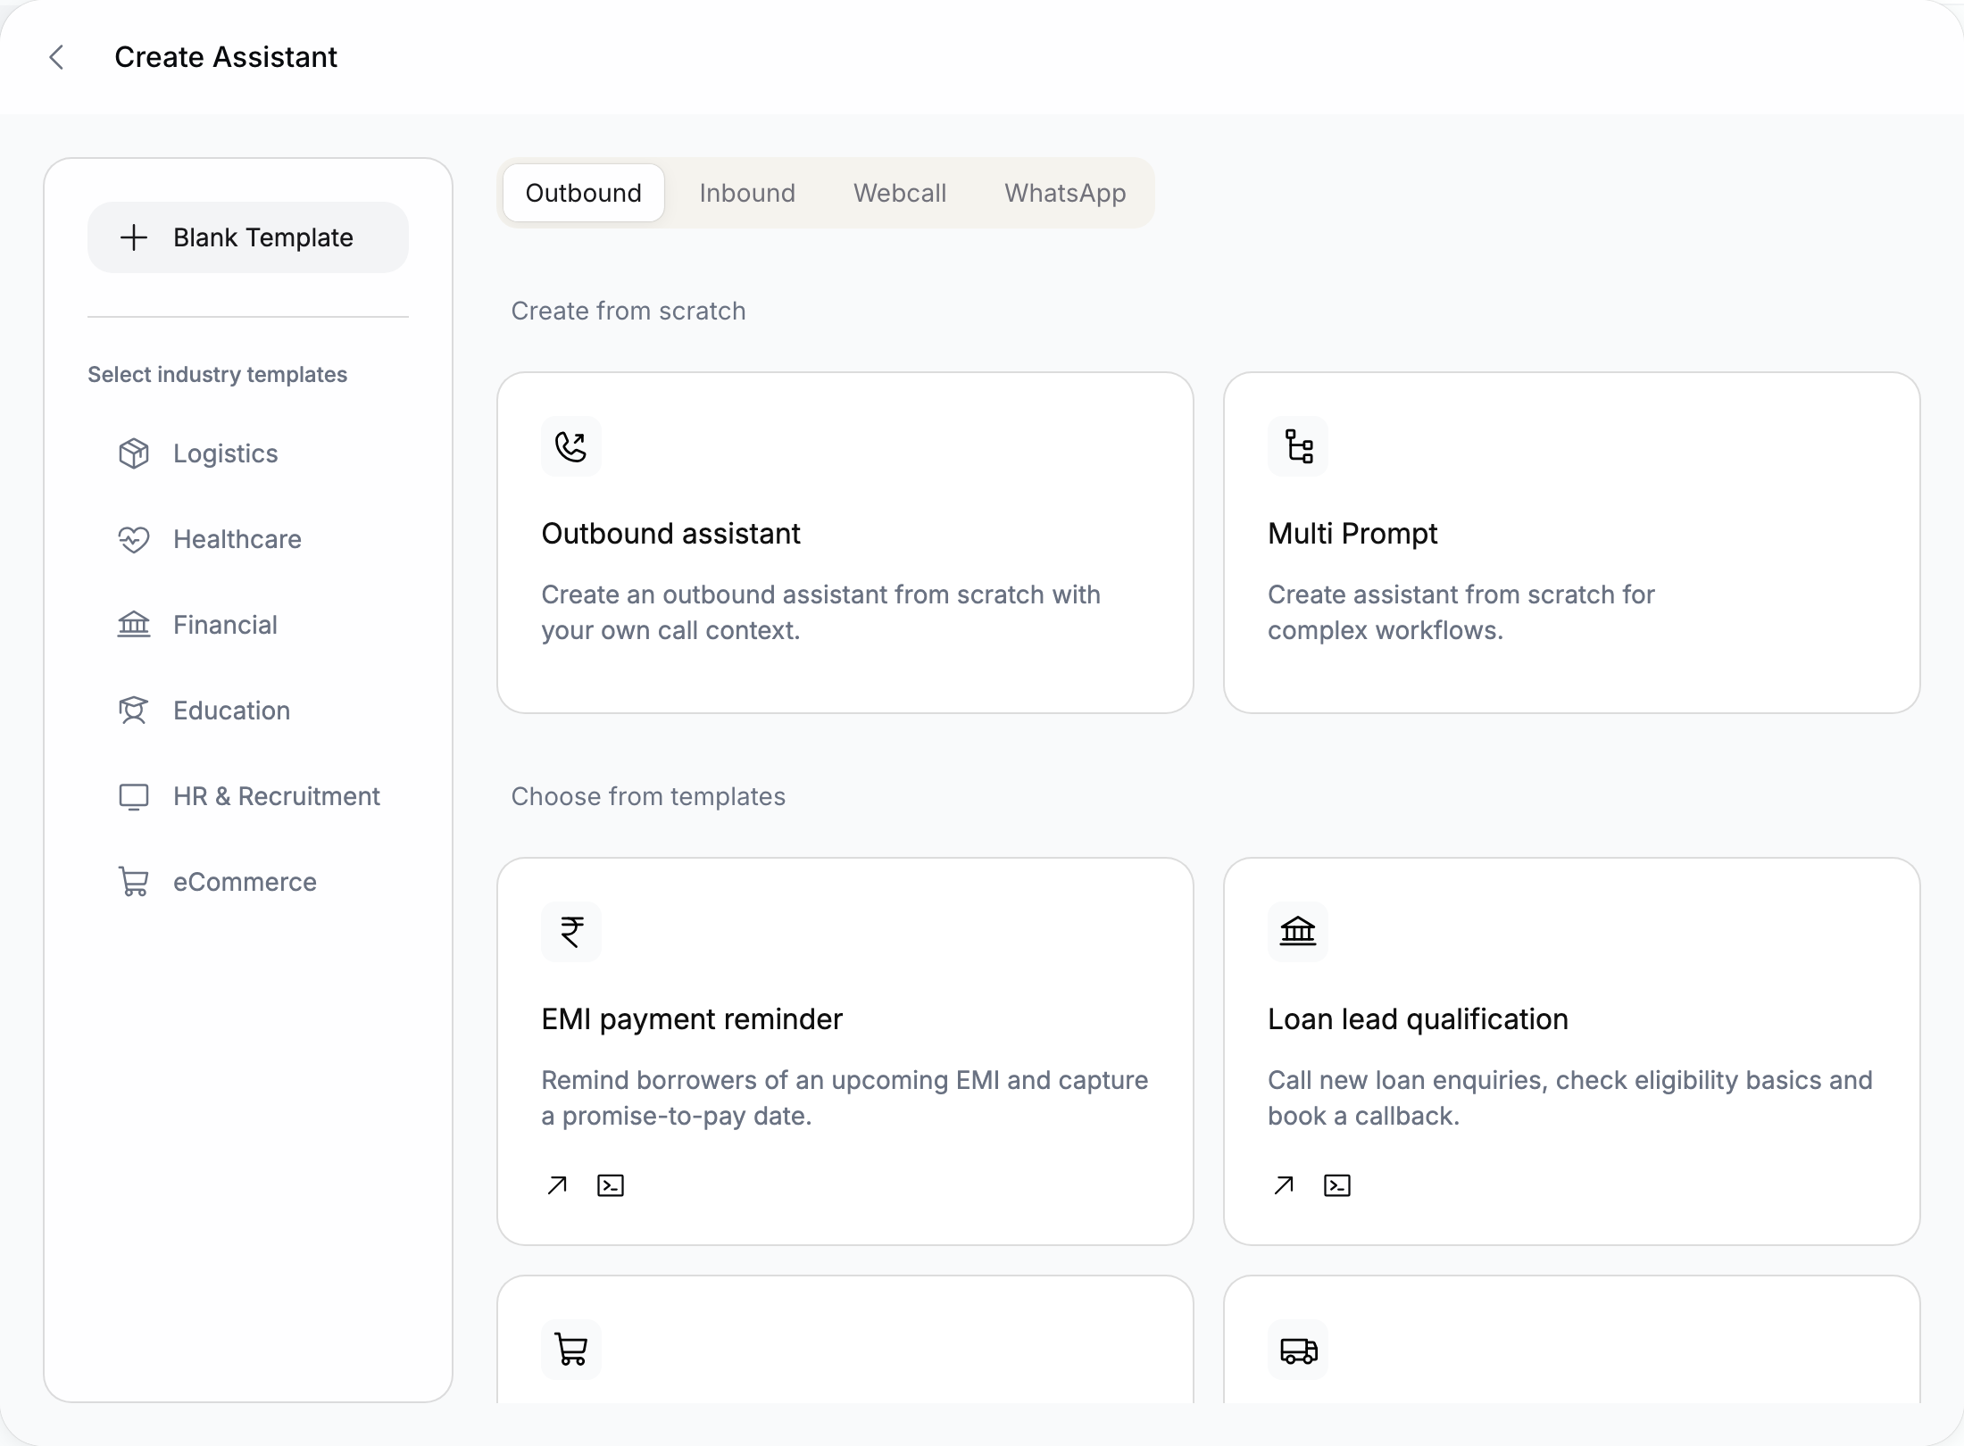This screenshot has height=1446, width=1964.
Task: Select the Loan lead qualification title
Action: click(x=1418, y=1019)
